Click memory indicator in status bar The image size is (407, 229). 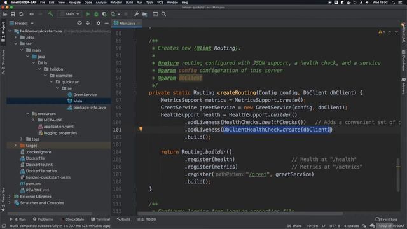[x=391, y=226]
